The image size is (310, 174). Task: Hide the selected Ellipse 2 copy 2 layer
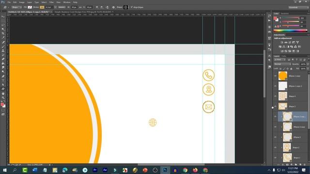point(275,116)
